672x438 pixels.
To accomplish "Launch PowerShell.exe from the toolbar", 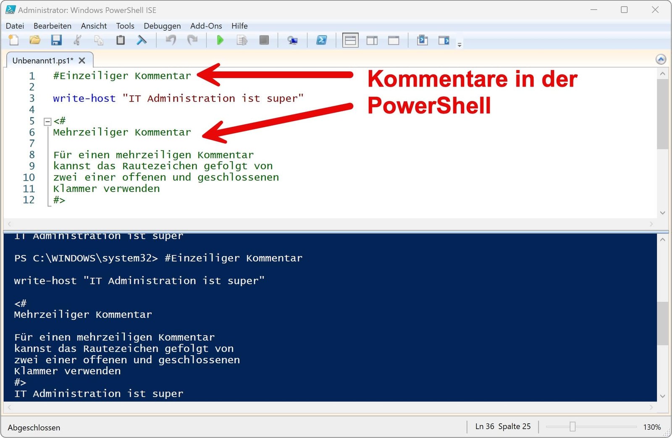I will [x=322, y=40].
